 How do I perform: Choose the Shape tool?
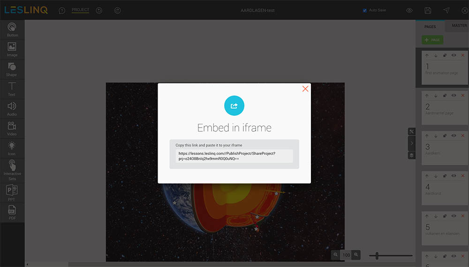(12, 69)
